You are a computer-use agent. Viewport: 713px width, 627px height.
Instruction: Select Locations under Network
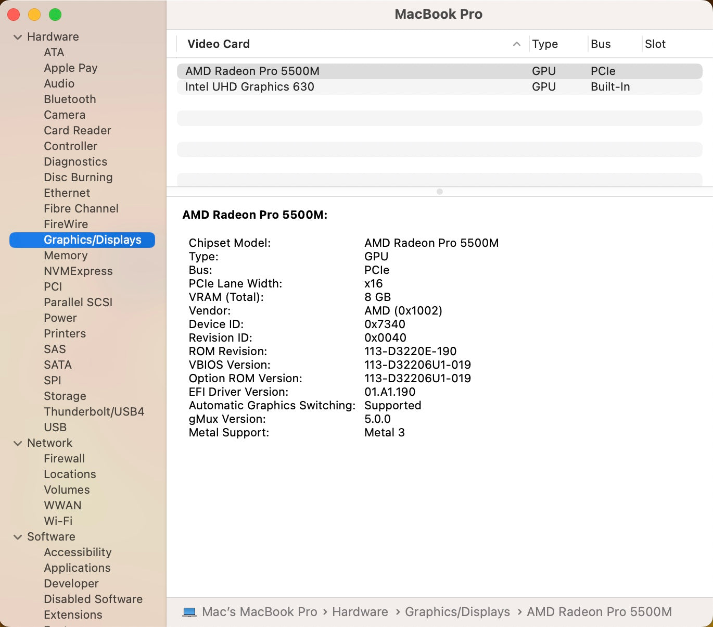click(x=70, y=474)
